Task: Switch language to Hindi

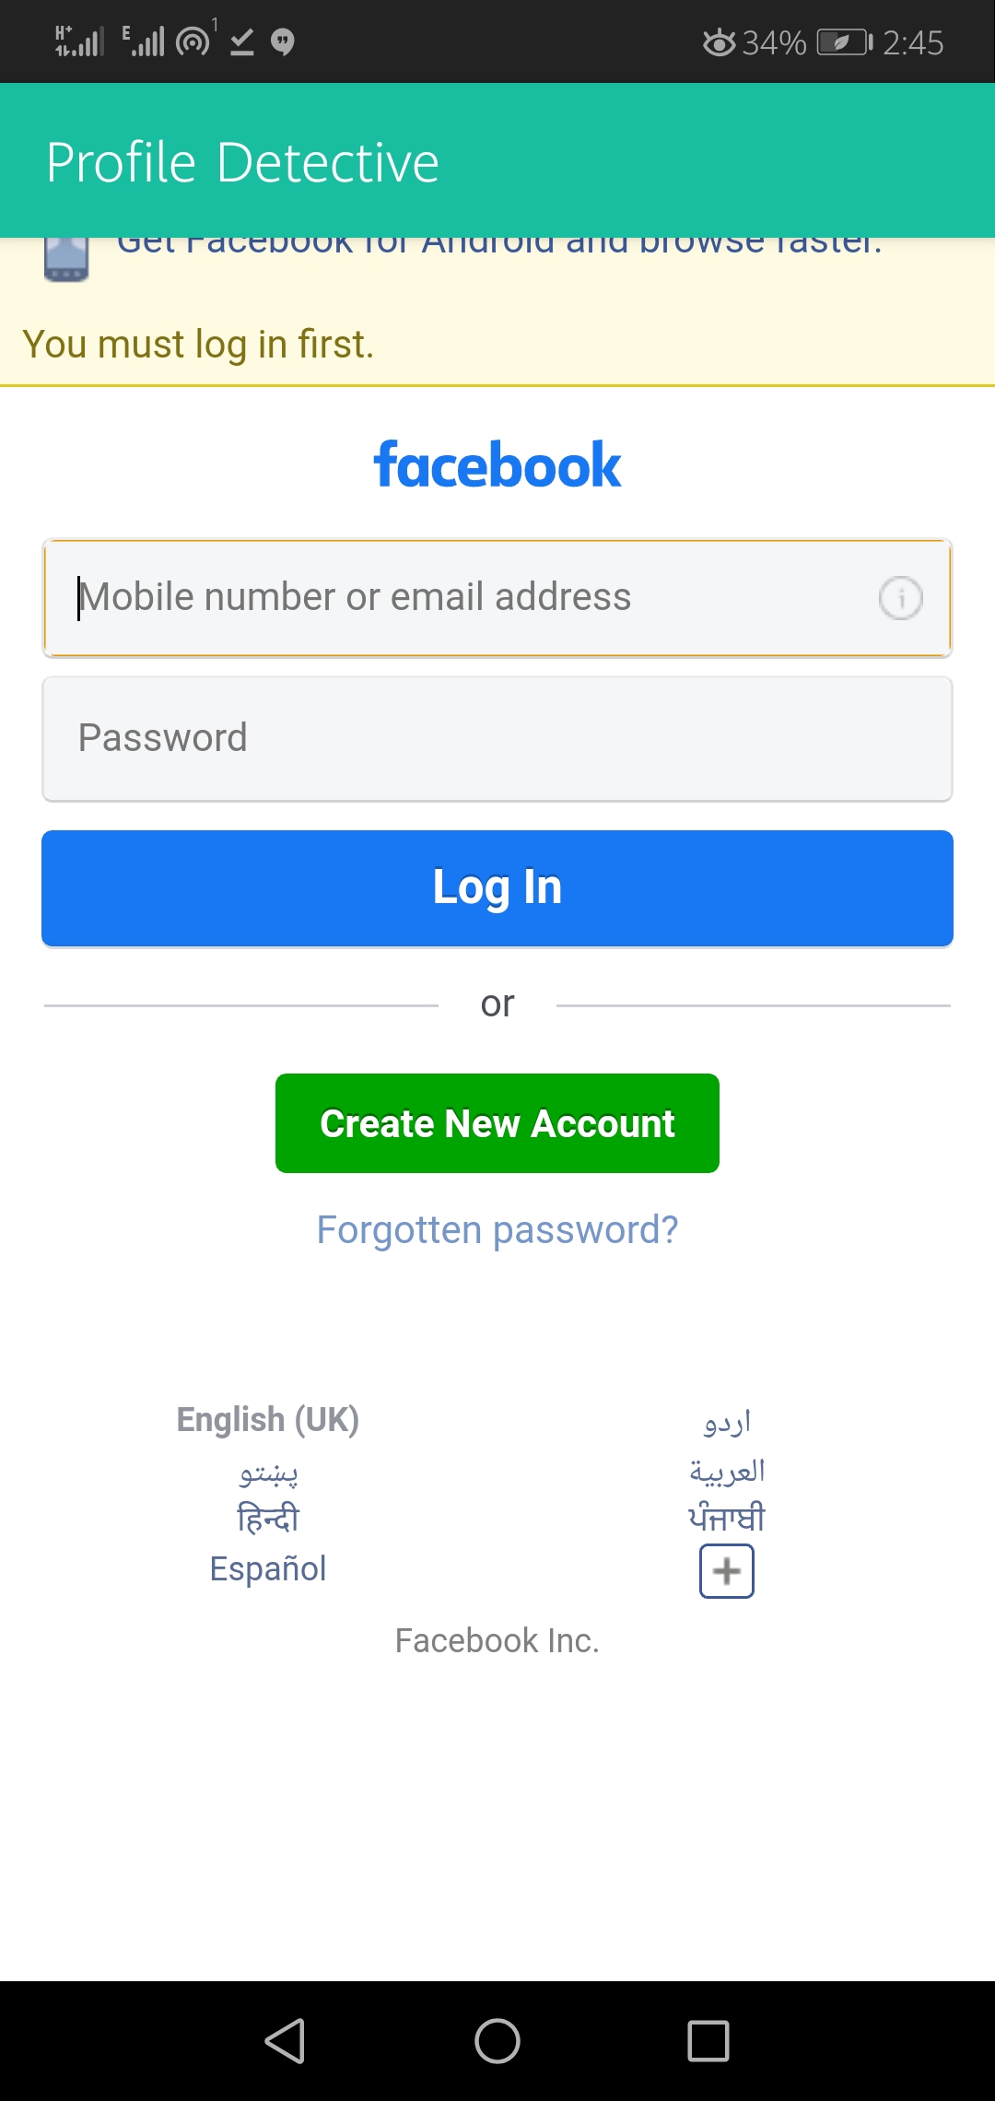Action: coord(268,1518)
